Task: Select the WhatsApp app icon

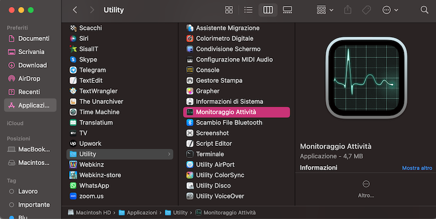Action: pyautogui.click(x=73, y=186)
